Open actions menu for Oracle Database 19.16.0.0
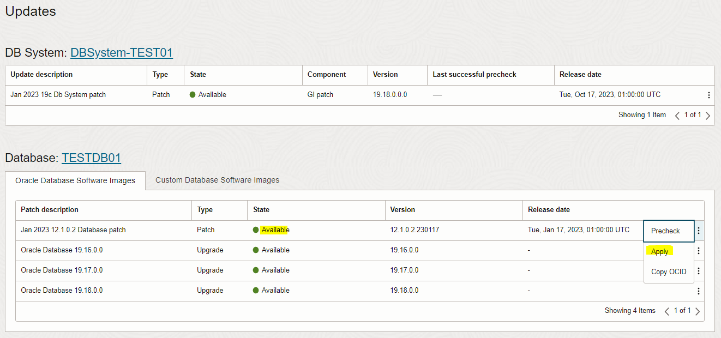This screenshot has height=338, width=721. pyautogui.click(x=699, y=251)
